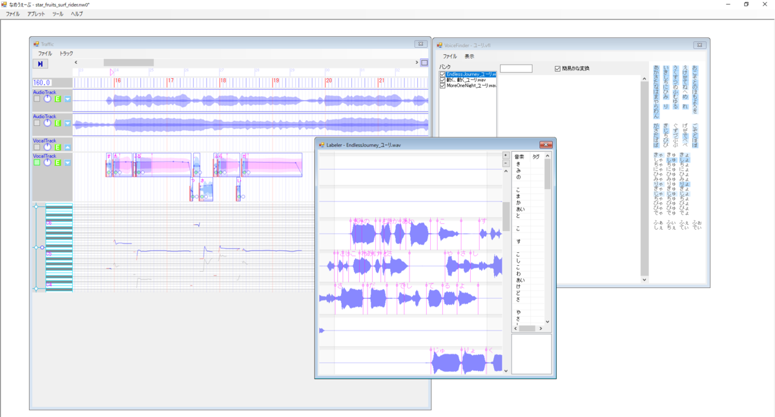Open the ツール menu
The height and width of the screenshot is (417, 775).
(57, 14)
